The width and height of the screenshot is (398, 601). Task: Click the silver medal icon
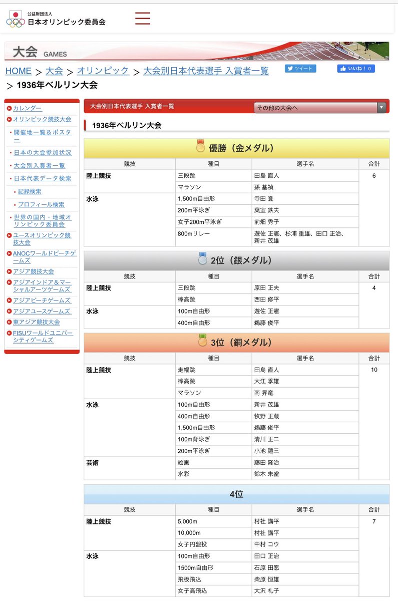coord(202,259)
